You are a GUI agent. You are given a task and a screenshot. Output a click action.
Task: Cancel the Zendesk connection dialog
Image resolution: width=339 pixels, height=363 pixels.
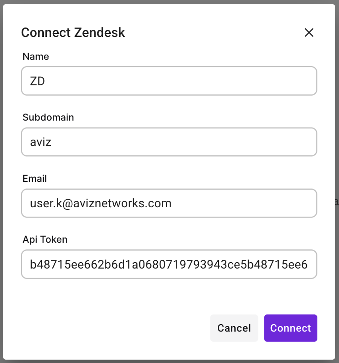[234, 328]
